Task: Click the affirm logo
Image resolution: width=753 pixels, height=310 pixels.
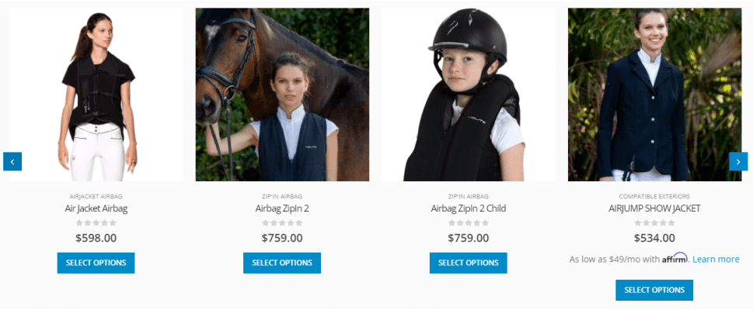Action: pyautogui.click(x=675, y=258)
